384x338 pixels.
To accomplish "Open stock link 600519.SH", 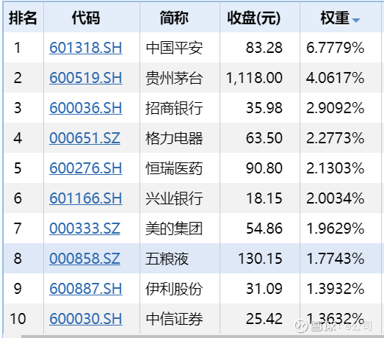I will tap(86, 78).
